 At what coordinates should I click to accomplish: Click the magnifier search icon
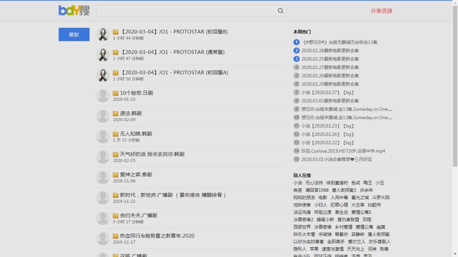(280, 11)
